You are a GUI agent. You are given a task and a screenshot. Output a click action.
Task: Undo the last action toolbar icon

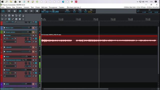16,15
